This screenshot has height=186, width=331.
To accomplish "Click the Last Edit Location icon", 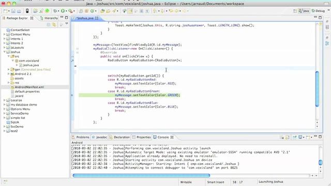I will pyautogui.click(x=171, y=11).
